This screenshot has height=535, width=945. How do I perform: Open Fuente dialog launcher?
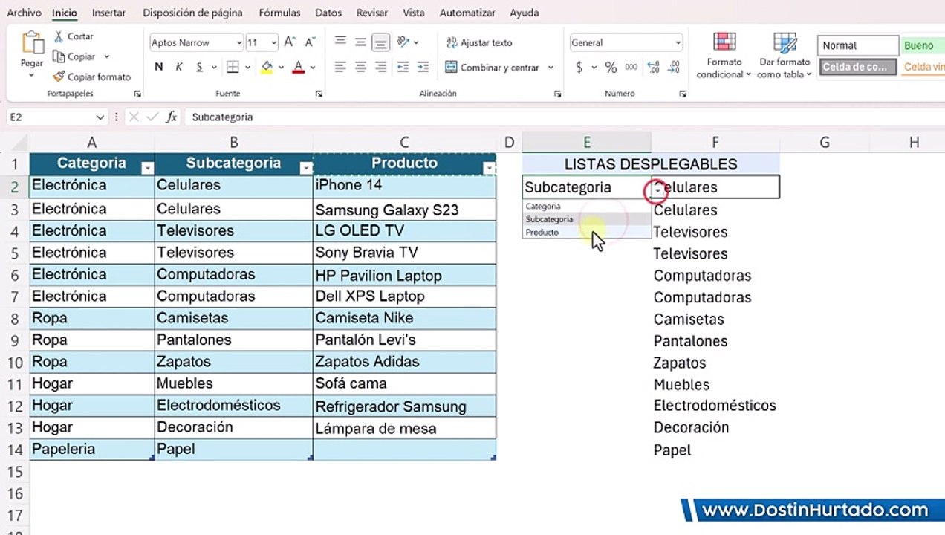(319, 94)
